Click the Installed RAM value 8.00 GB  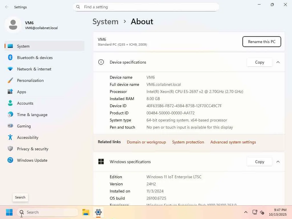[153, 99]
